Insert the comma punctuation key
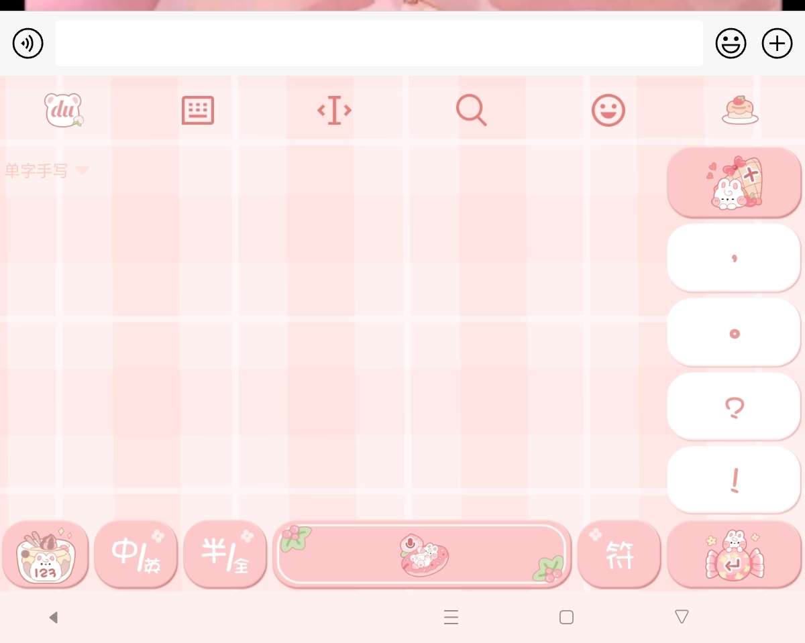805x643 pixels. pyautogui.click(x=735, y=257)
